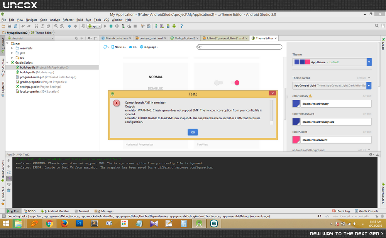This screenshot has width=386, height=238.
Task: Open the app run configuration dropdown
Action: click(x=94, y=26)
